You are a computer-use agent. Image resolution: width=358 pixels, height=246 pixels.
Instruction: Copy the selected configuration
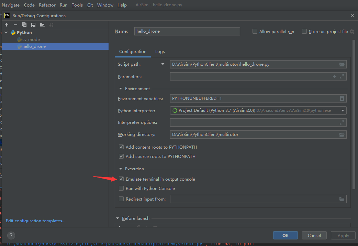click(24, 25)
